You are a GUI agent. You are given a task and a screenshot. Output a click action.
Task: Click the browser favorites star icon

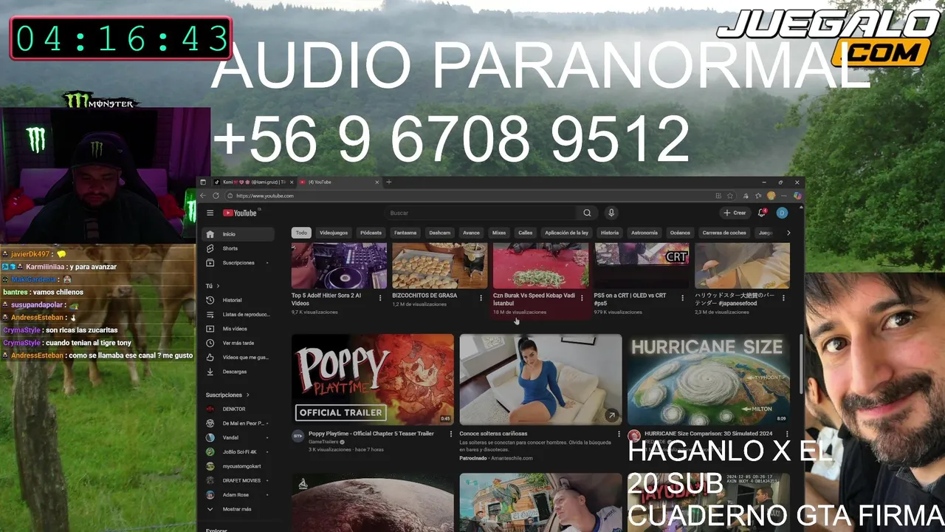pyautogui.click(x=730, y=196)
